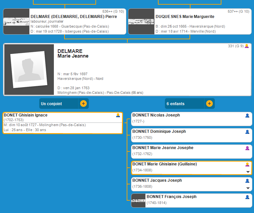Select BONET Ghislain Ignace spouse name

(26, 115)
